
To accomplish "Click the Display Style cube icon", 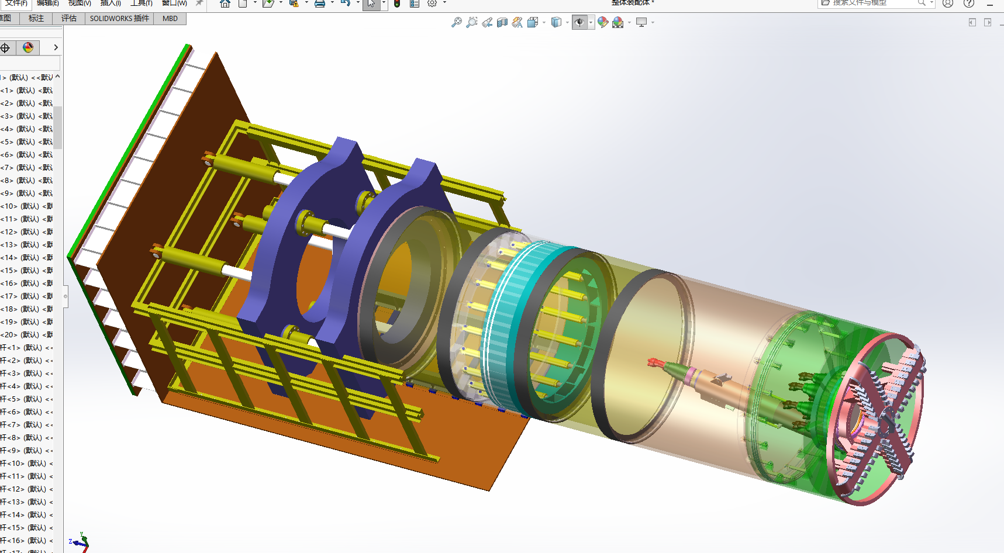I will point(556,22).
